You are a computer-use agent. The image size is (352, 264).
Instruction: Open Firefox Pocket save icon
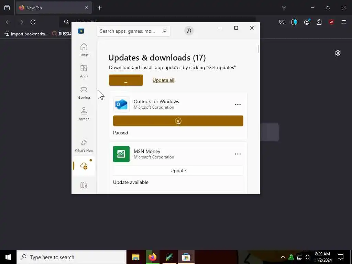pos(282,22)
